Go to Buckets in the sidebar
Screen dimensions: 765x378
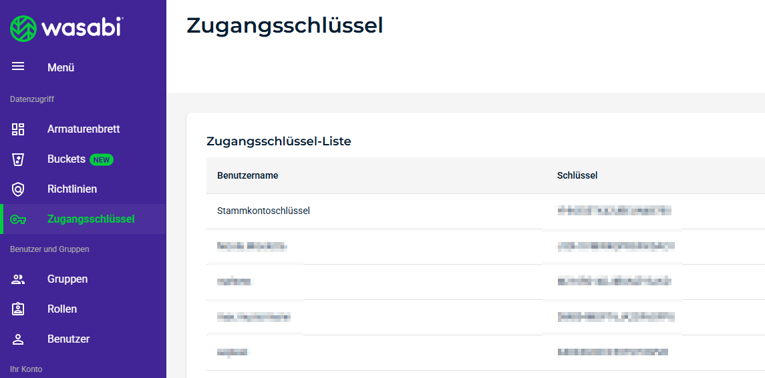click(x=66, y=159)
